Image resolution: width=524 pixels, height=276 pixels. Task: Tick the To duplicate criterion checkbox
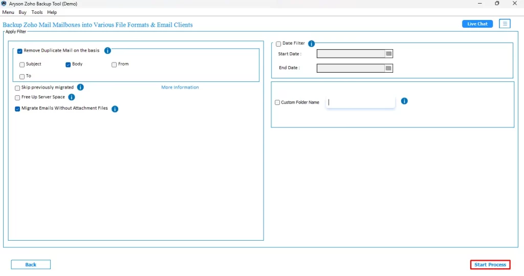point(22,77)
